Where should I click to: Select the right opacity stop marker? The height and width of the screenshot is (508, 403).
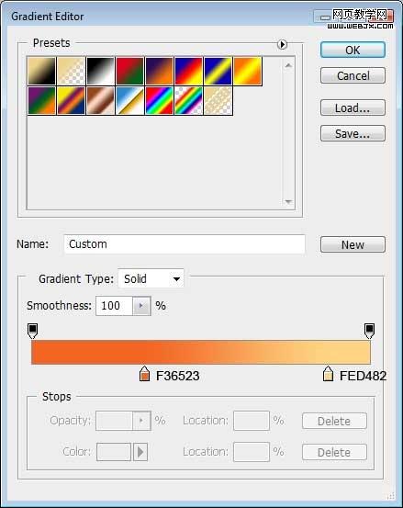[369, 331]
